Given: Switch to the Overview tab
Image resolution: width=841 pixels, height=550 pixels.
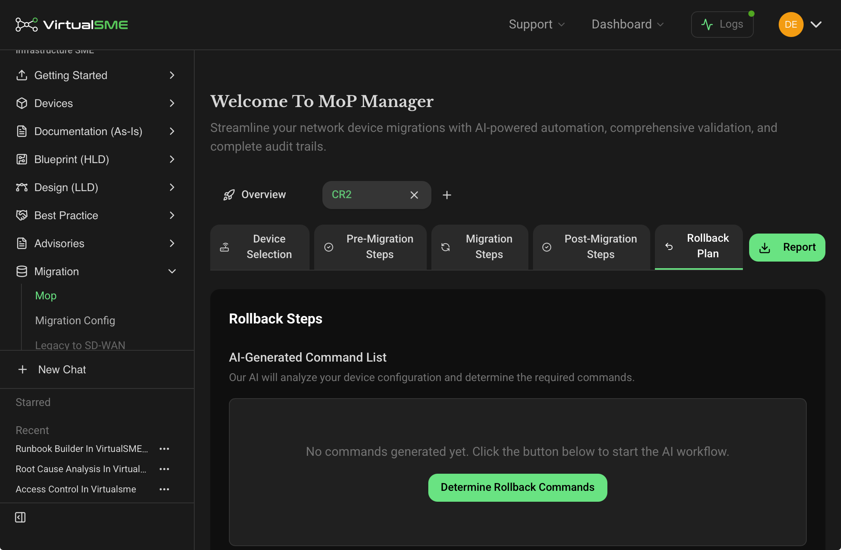Looking at the screenshot, I should click(255, 195).
